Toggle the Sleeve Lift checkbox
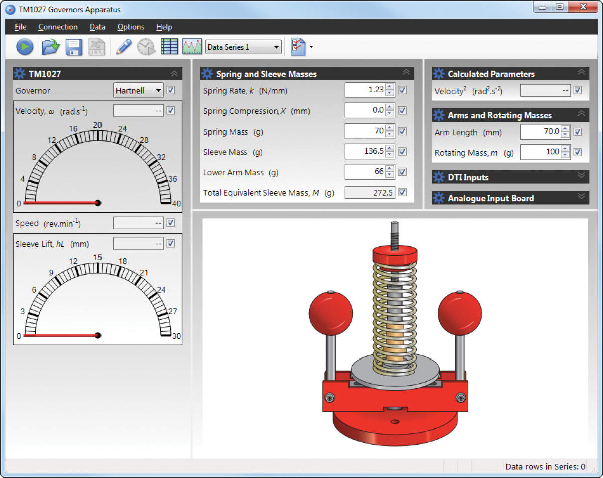This screenshot has width=603, height=478. [171, 243]
